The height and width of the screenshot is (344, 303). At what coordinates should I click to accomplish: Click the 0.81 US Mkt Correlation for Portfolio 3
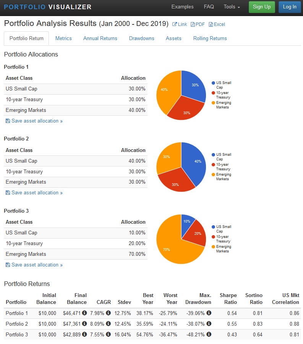pyautogui.click(x=294, y=334)
